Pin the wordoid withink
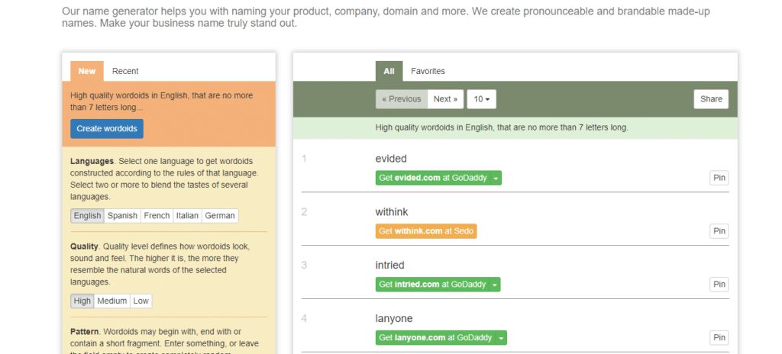 pyautogui.click(x=719, y=231)
